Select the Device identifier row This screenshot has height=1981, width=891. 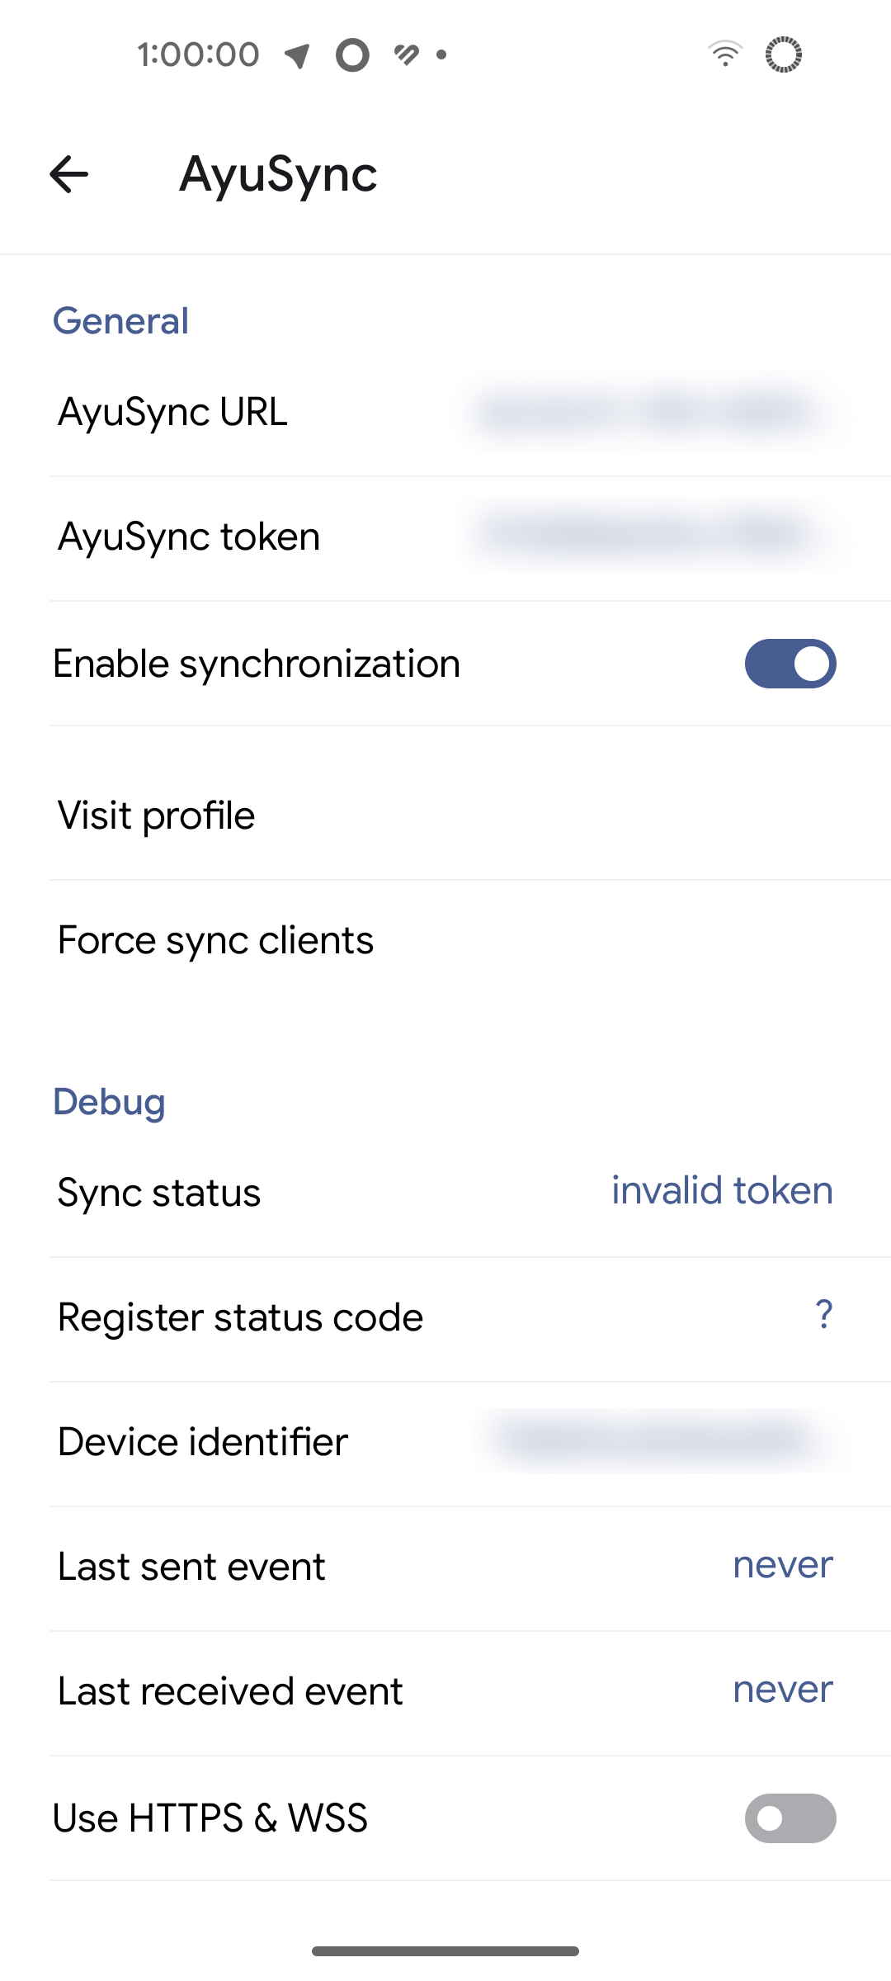(445, 1442)
